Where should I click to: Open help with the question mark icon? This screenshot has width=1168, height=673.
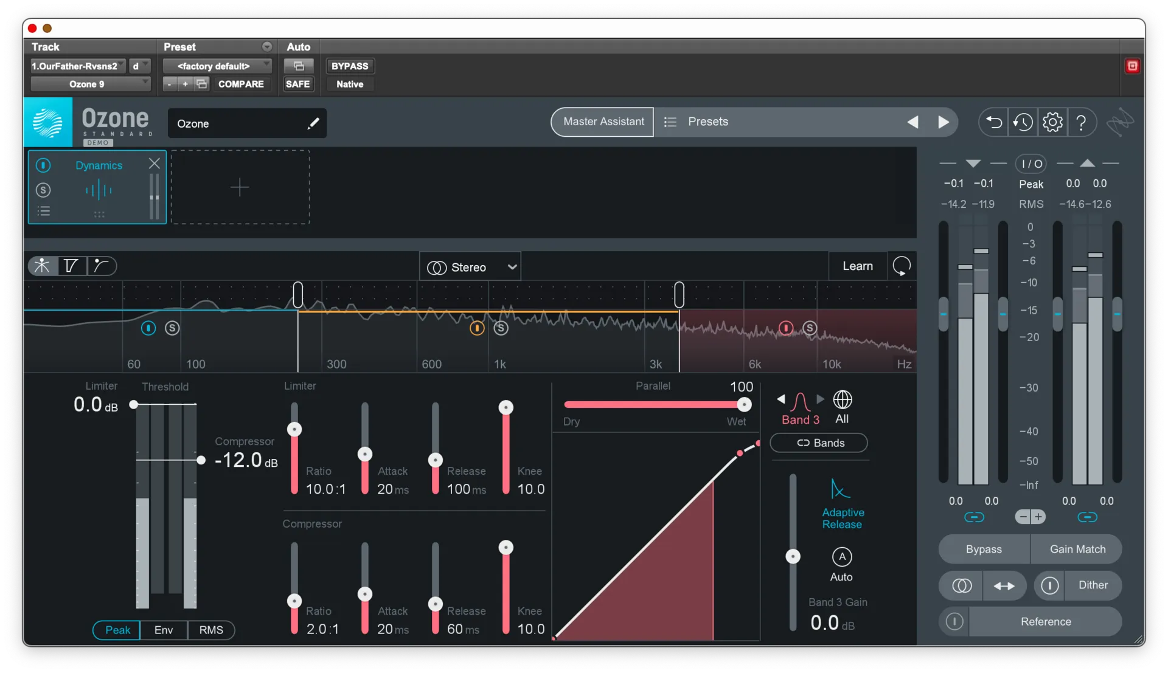[x=1082, y=122]
